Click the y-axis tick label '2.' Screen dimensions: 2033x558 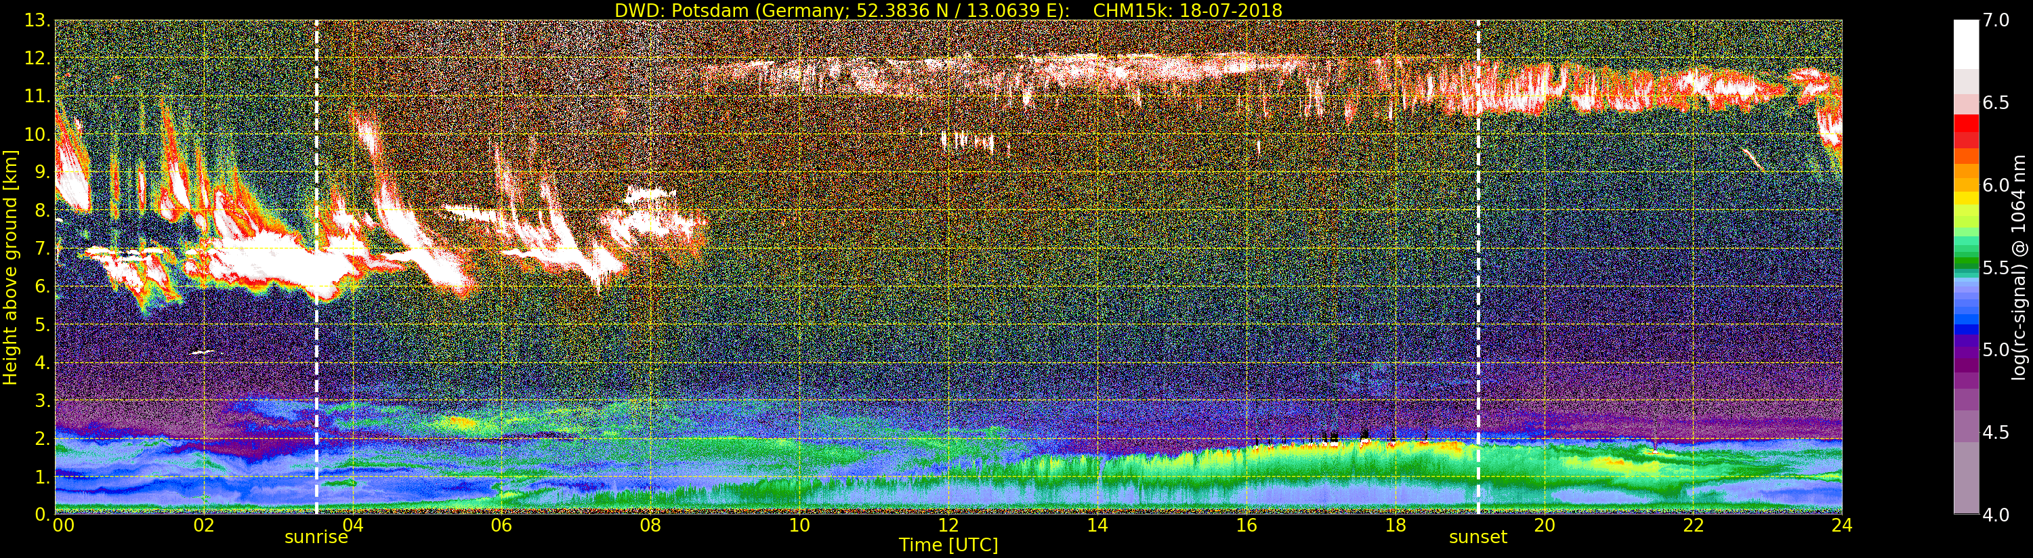(43, 439)
